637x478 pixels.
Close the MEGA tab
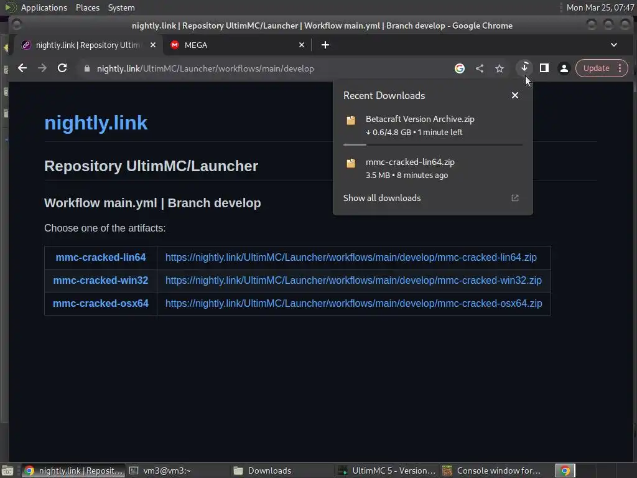click(x=302, y=45)
